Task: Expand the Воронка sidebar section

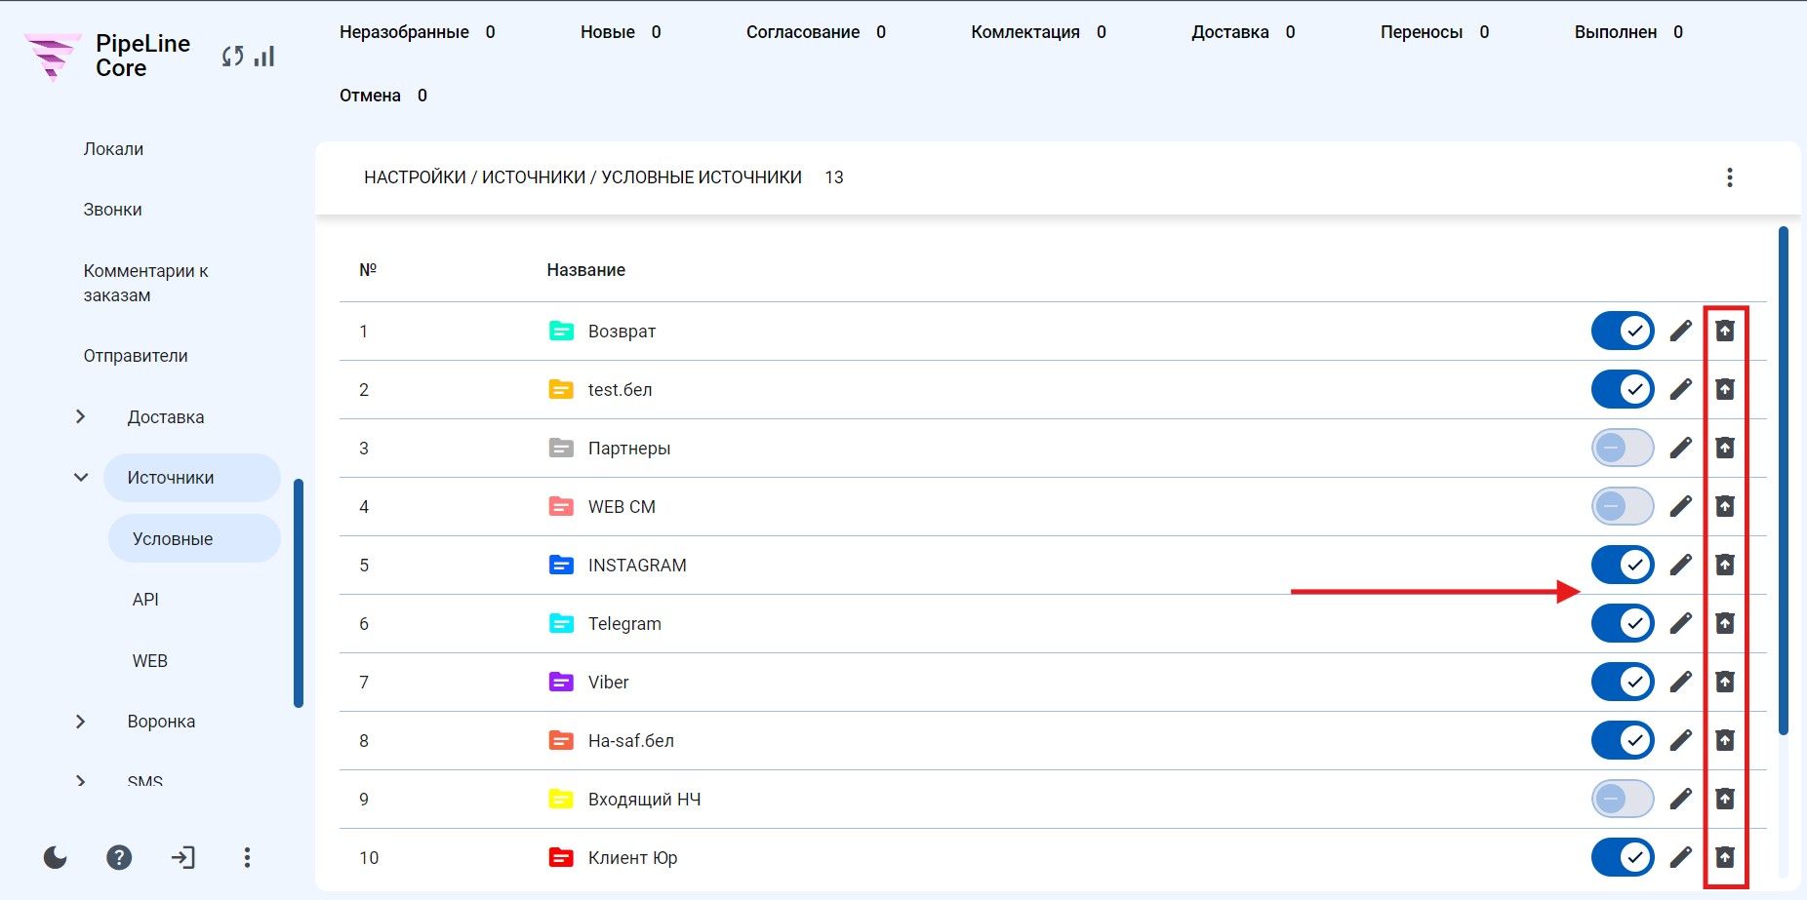Action: 81,722
